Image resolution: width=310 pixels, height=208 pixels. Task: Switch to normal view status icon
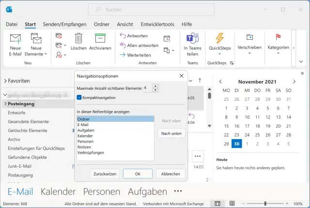tap(217, 204)
